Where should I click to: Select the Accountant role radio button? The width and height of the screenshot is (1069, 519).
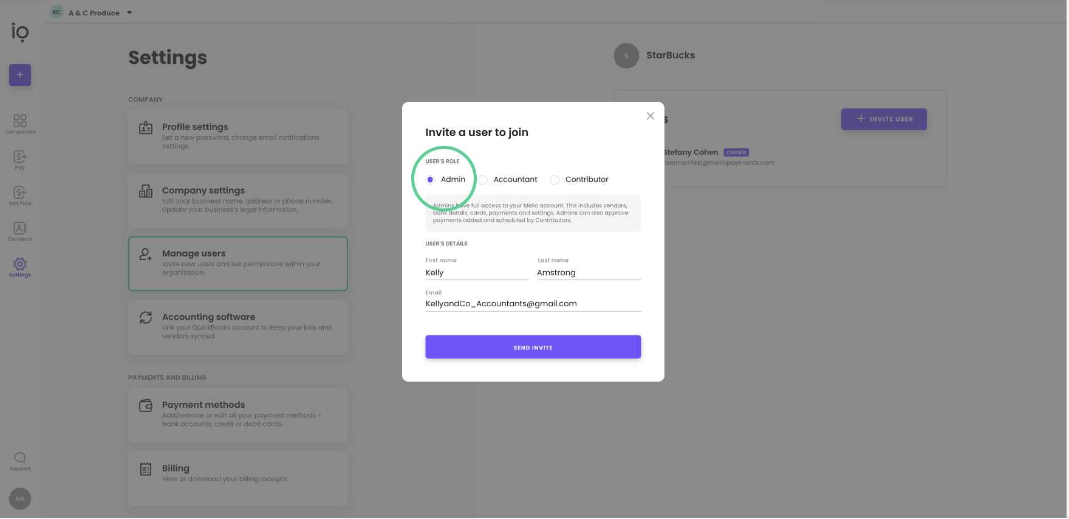click(x=483, y=179)
